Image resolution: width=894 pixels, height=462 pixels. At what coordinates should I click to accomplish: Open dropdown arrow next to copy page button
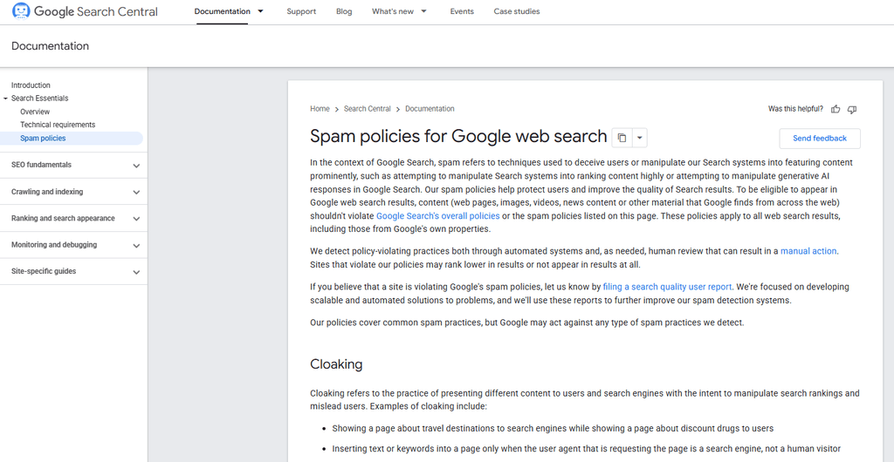(x=640, y=138)
